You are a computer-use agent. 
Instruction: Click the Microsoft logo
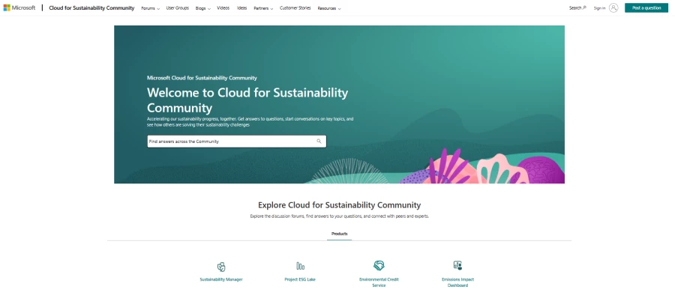[x=19, y=7]
